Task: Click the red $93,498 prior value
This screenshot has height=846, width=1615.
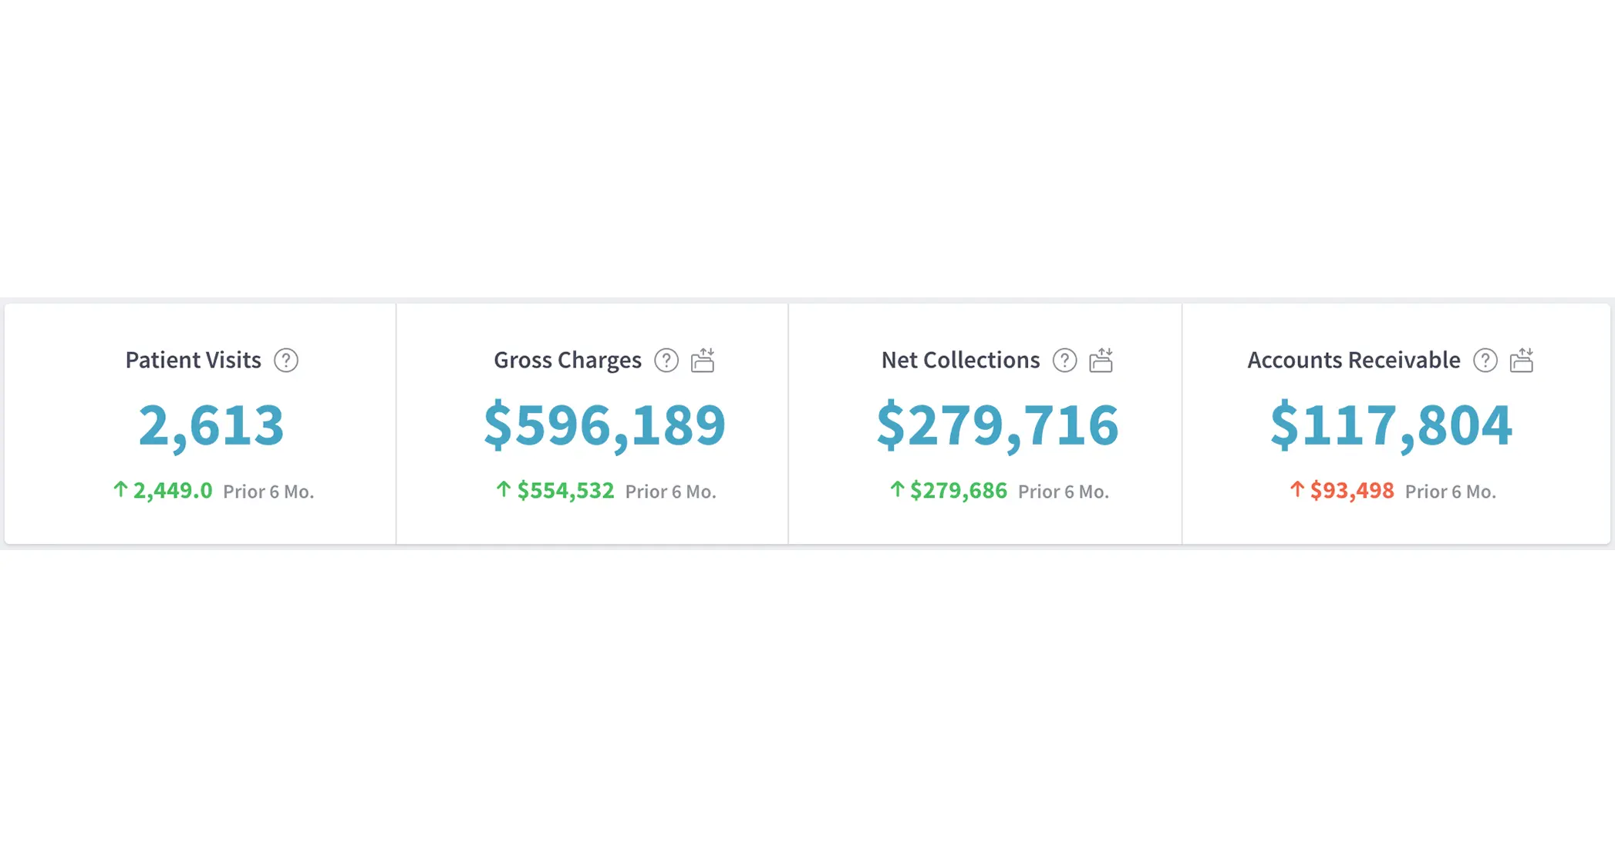Action: [x=1352, y=491]
